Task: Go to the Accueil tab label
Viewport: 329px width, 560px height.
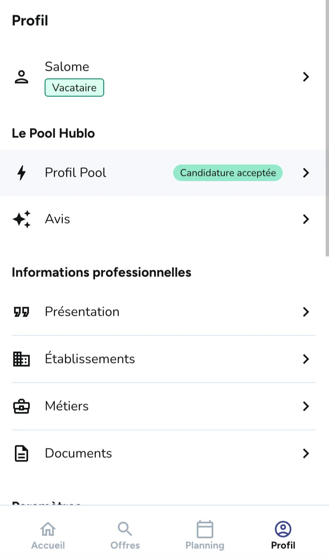Action: pyautogui.click(x=48, y=546)
